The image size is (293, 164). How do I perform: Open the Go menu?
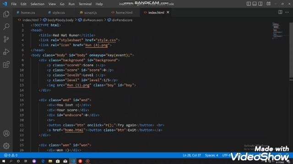62,4
